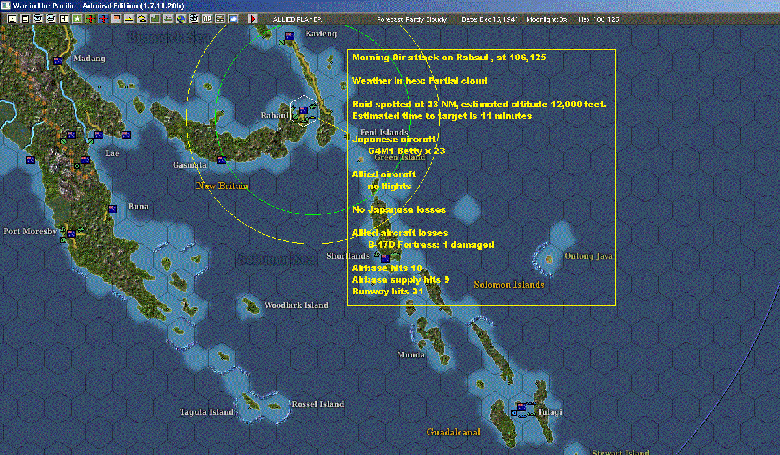Click the Date: Dec 16, 1941 text
The image size is (780, 455).
(x=489, y=19)
